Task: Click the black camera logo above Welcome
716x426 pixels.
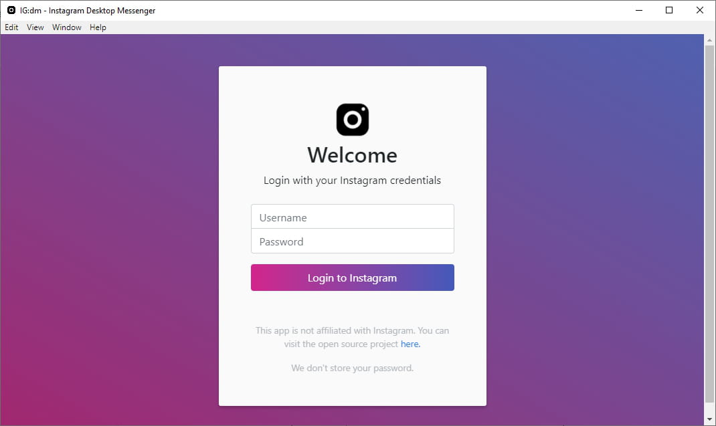Action: pos(352,120)
